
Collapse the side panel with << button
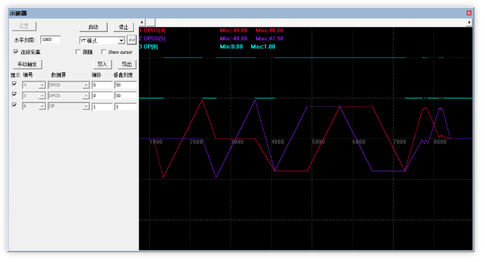[x=132, y=40]
